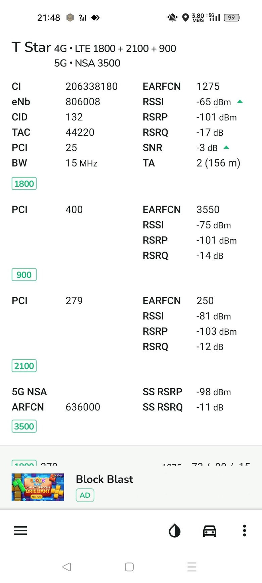The width and height of the screenshot is (262, 583).
Task: Select the 900 band badge
Action: tap(24, 275)
